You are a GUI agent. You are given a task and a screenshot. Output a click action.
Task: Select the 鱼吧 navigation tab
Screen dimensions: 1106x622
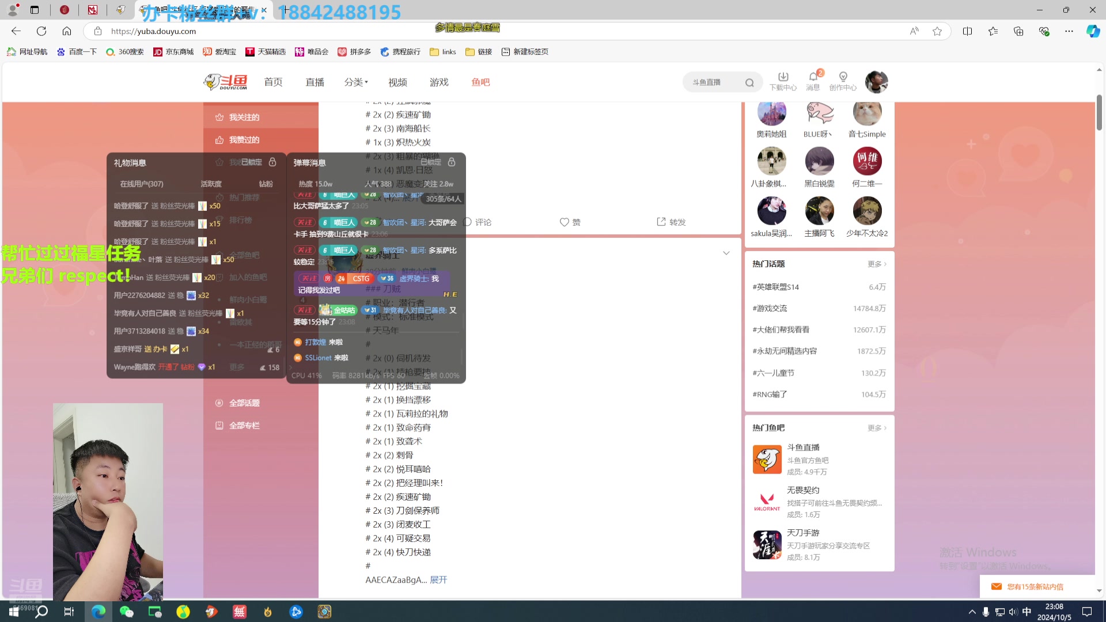coord(480,82)
